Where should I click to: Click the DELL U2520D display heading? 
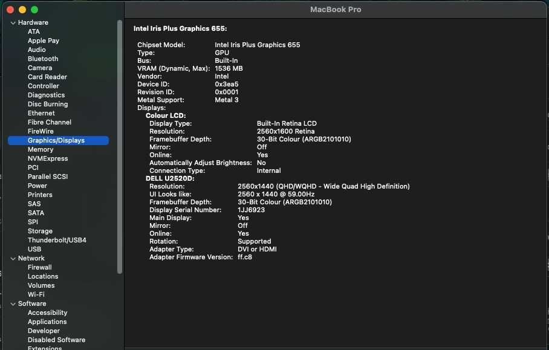170,179
